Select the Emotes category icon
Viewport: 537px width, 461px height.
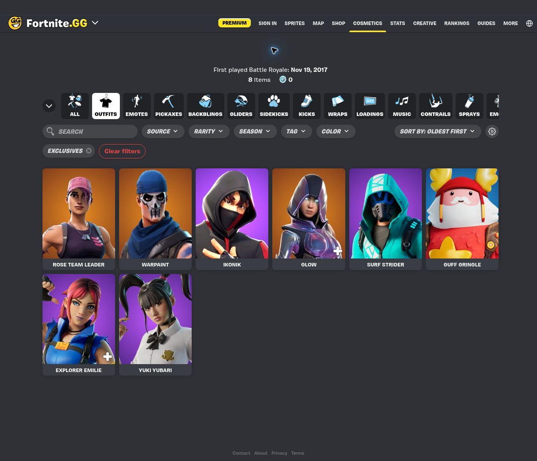point(137,106)
